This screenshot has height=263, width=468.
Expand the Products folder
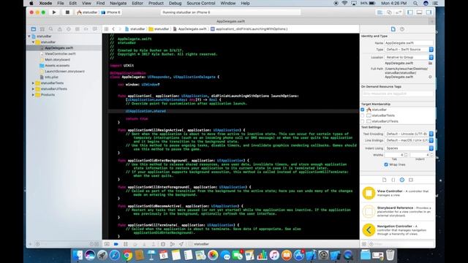click(x=33, y=95)
